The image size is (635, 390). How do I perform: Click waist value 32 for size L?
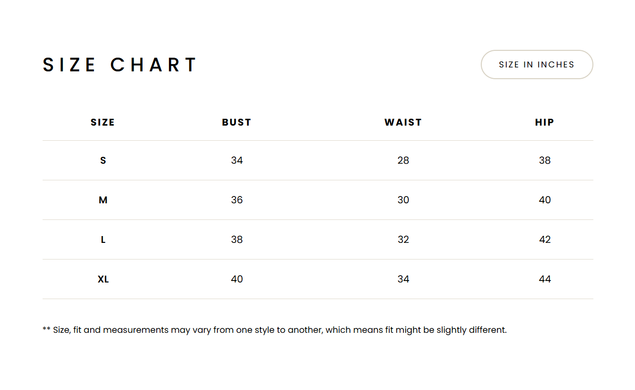[403, 239]
